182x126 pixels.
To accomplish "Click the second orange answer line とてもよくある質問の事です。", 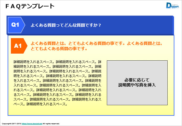I will 59,49.
